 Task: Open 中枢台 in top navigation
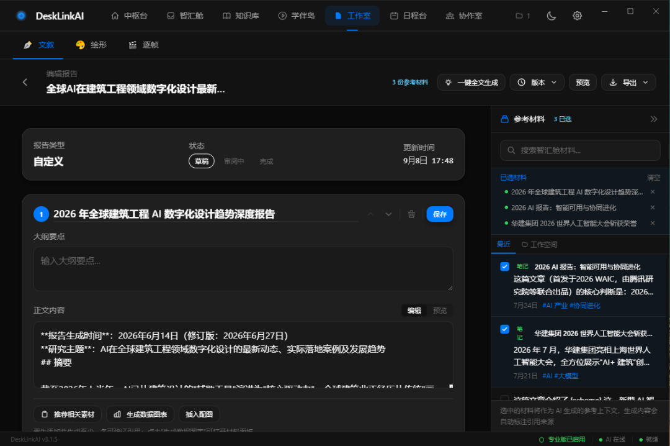click(130, 16)
